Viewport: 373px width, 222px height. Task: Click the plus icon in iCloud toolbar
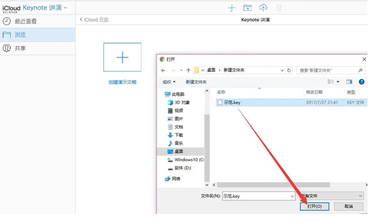(232, 8)
